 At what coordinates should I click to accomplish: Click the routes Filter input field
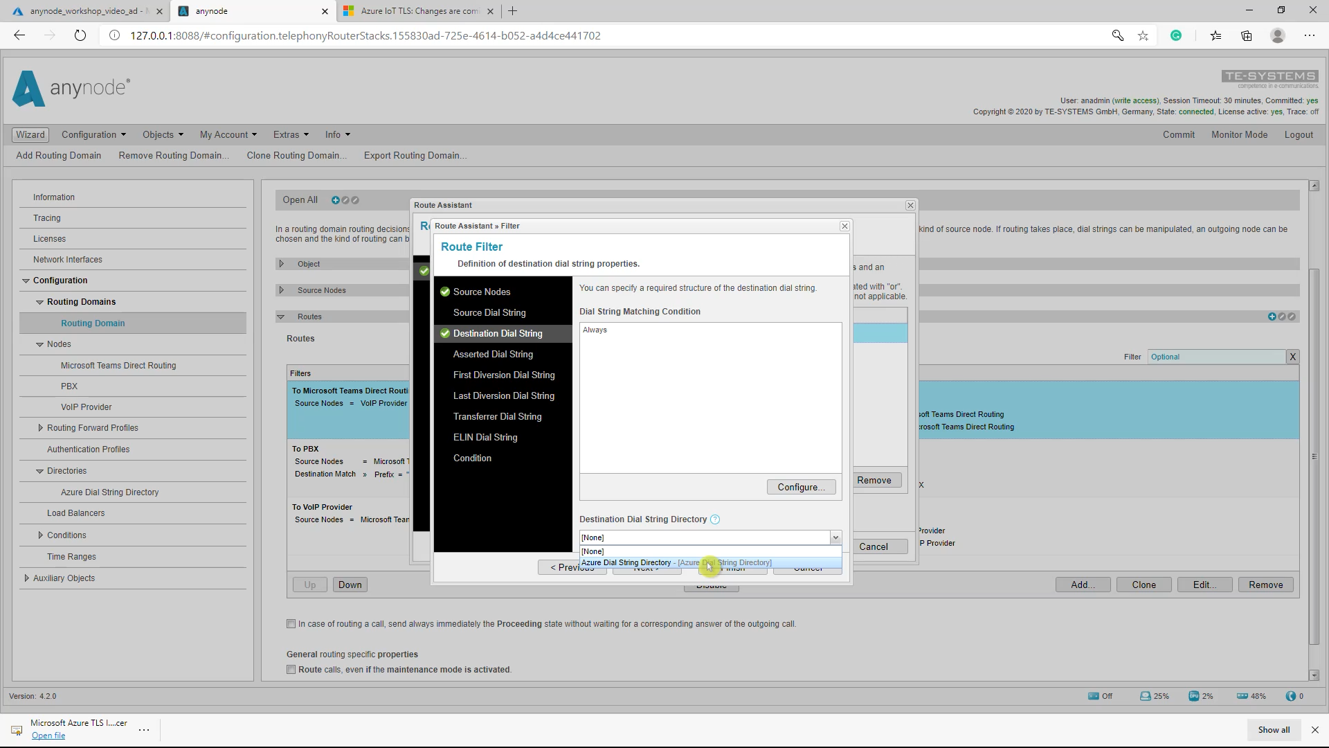click(x=1215, y=357)
